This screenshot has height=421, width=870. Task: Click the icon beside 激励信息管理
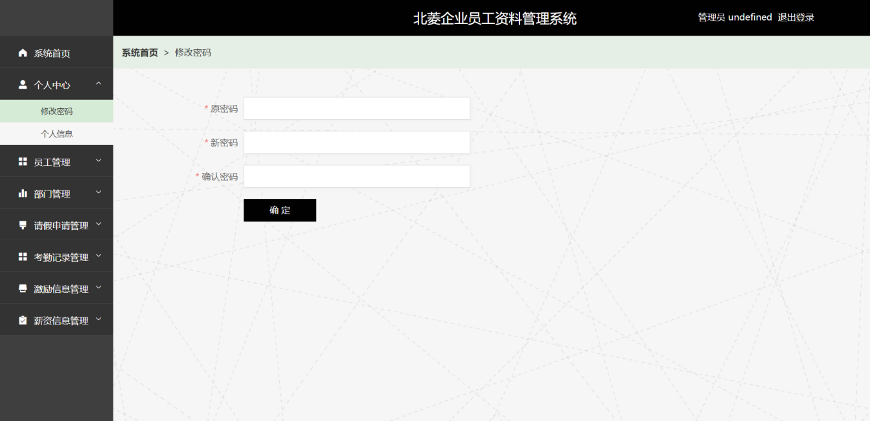(23, 289)
